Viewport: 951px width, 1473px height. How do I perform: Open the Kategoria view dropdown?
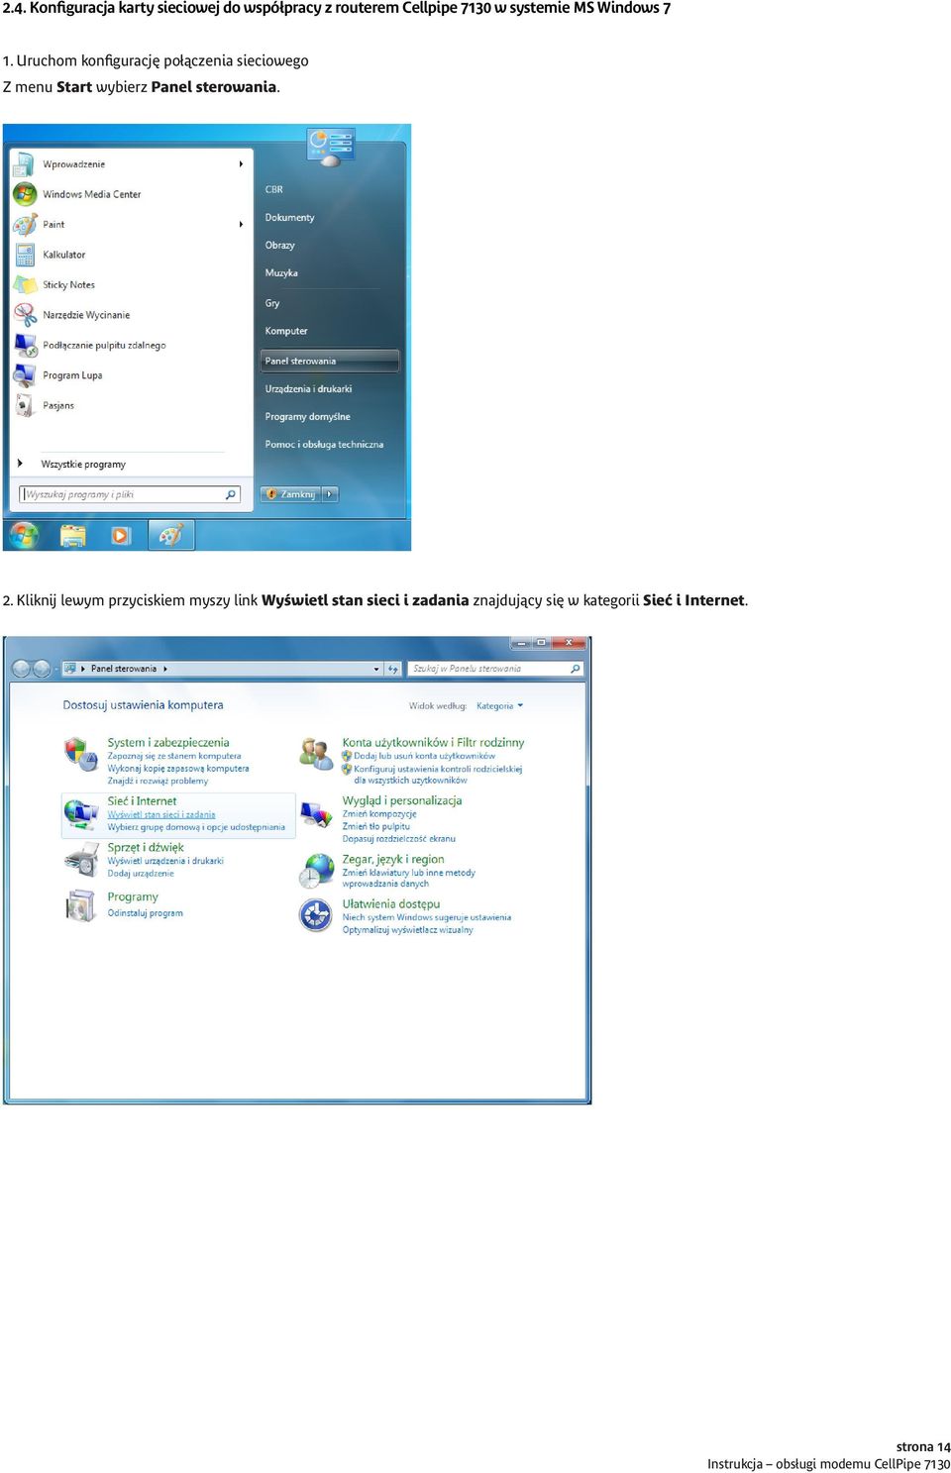pyautogui.click(x=499, y=706)
